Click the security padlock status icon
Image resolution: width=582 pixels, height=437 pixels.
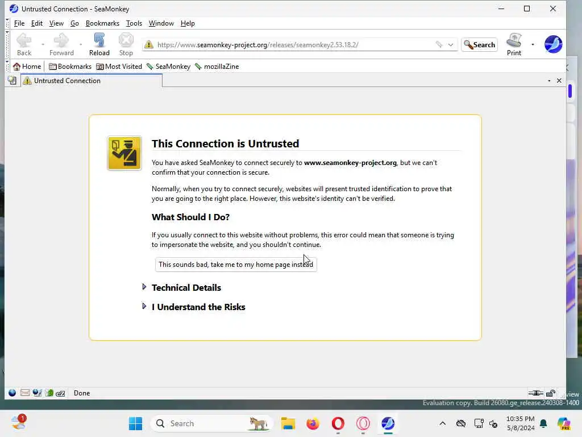[x=551, y=393]
